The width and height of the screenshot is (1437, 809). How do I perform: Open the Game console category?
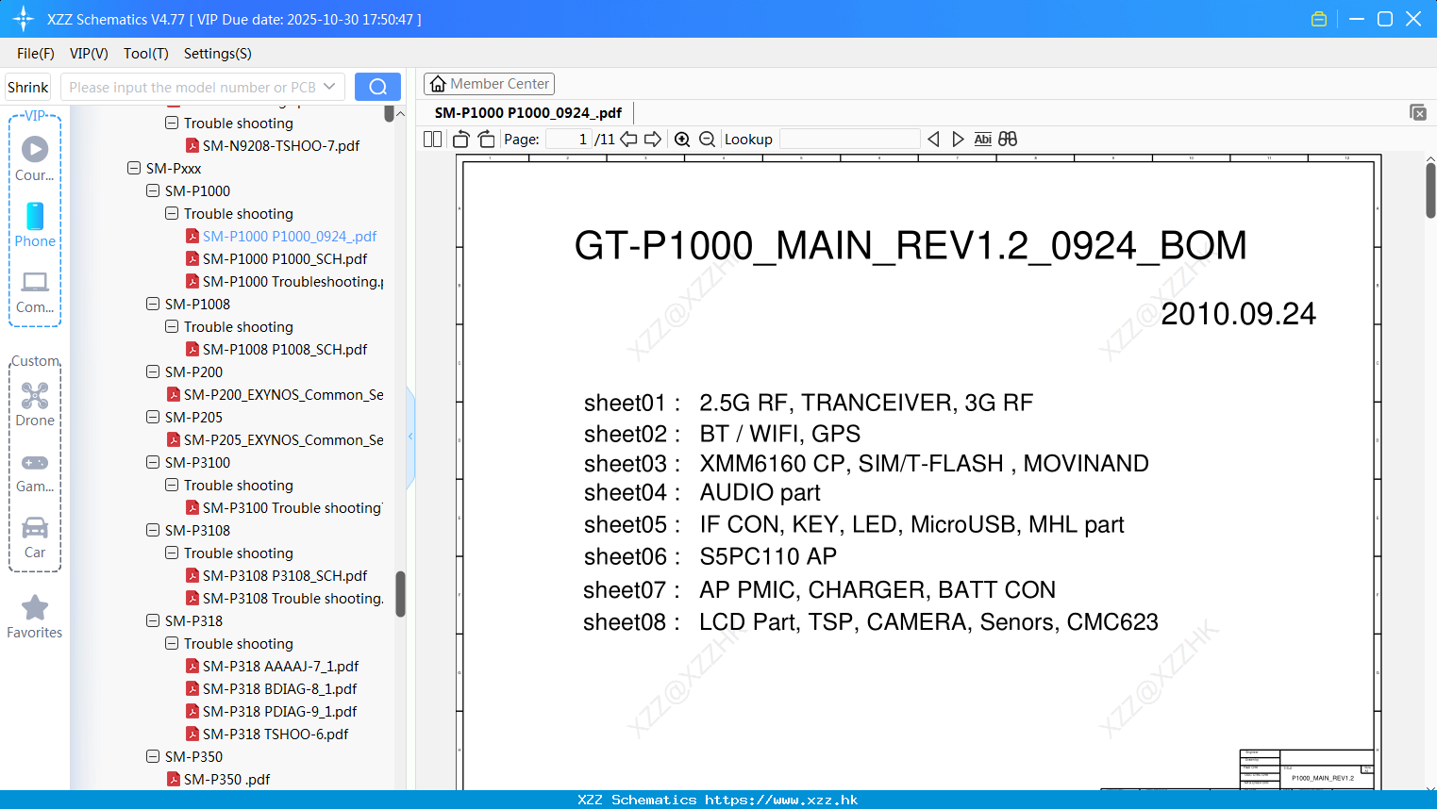pyautogui.click(x=35, y=471)
